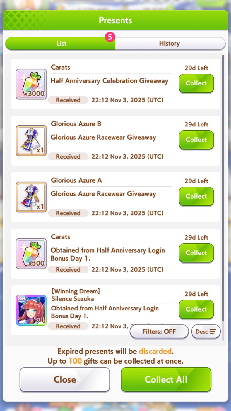Click the Collect All button
This screenshot has width=231, height=411.
[x=166, y=379]
